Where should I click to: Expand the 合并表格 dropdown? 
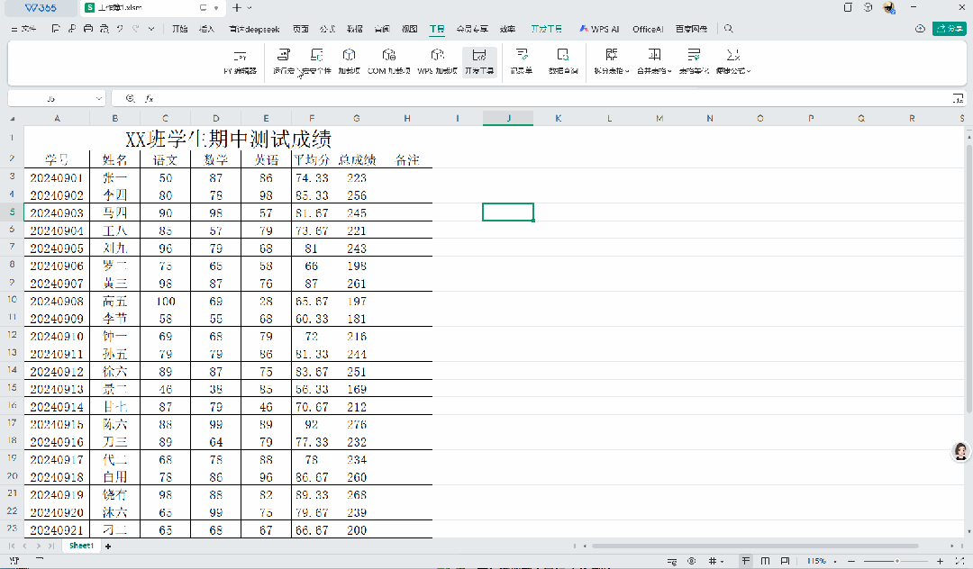pos(655,60)
